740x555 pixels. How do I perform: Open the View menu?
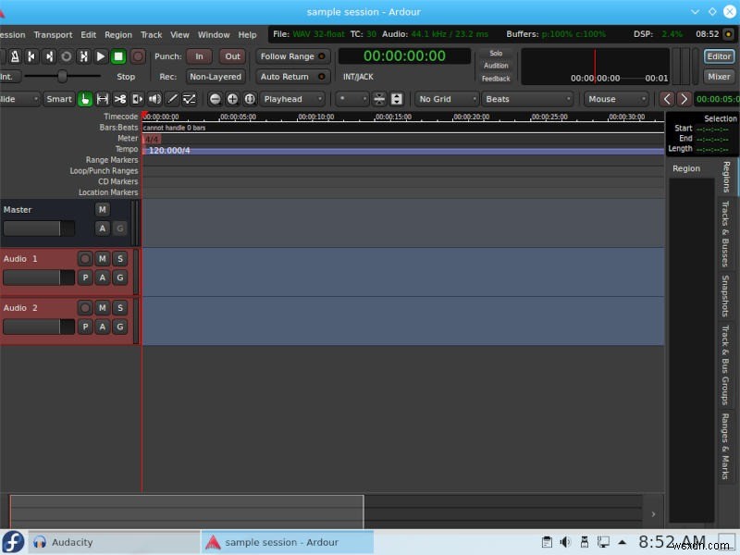(179, 35)
